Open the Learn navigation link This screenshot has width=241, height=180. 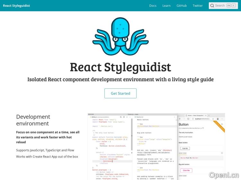[x=166, y=6]
